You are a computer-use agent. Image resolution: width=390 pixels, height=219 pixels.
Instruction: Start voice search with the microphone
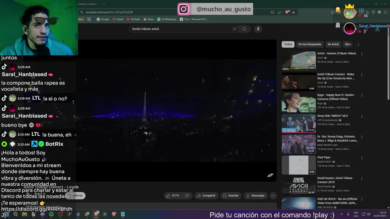point(258,29)
